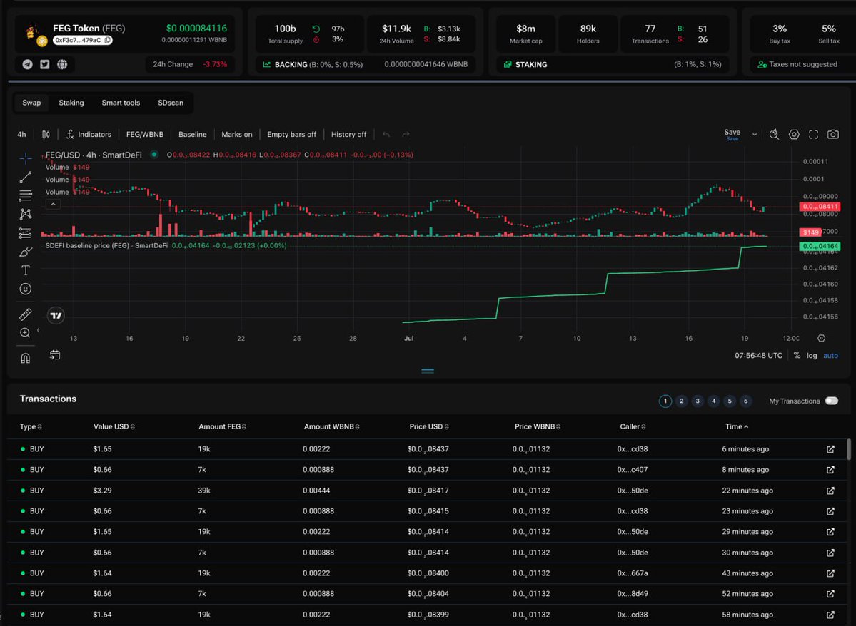Image resolution: width=856 pixels, height=626 pixels.
Task: Switch to the SDscan tab
Action: [x=171, y=103]
